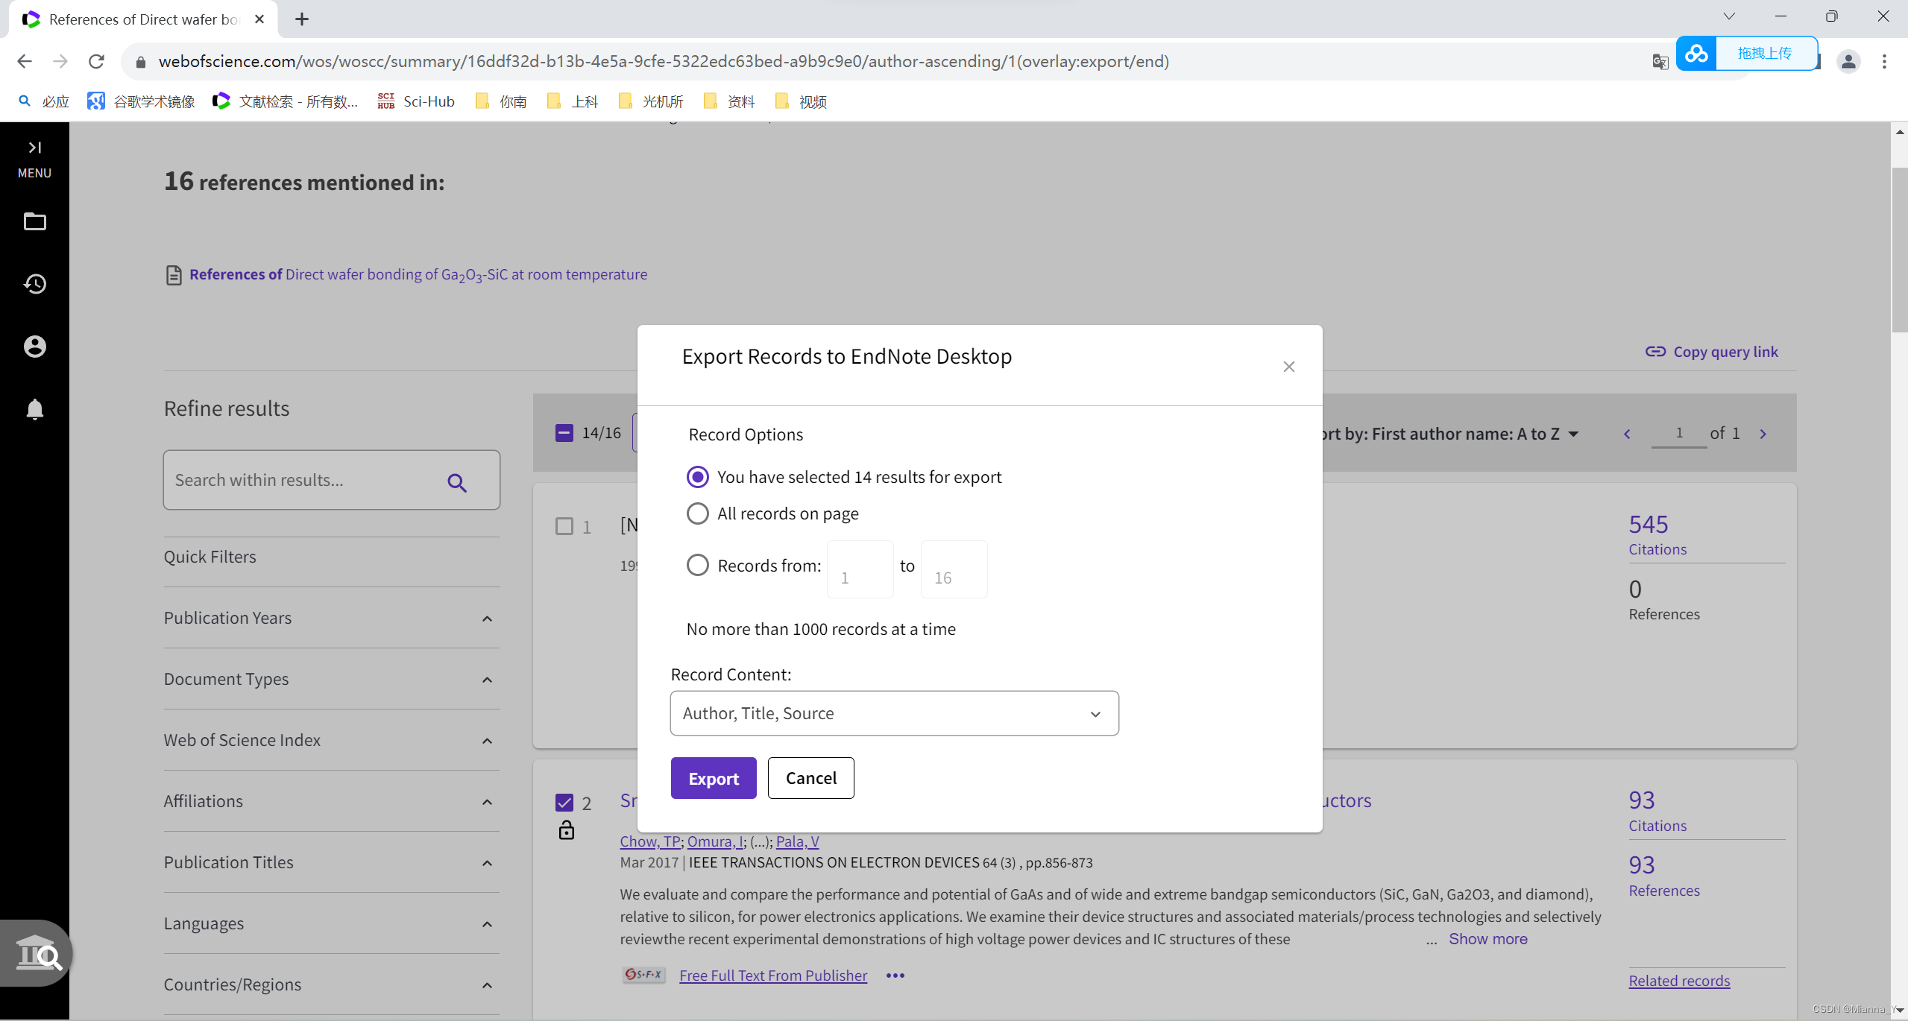
Task: Click the Copy query link icon
Action: (1654, 352)
